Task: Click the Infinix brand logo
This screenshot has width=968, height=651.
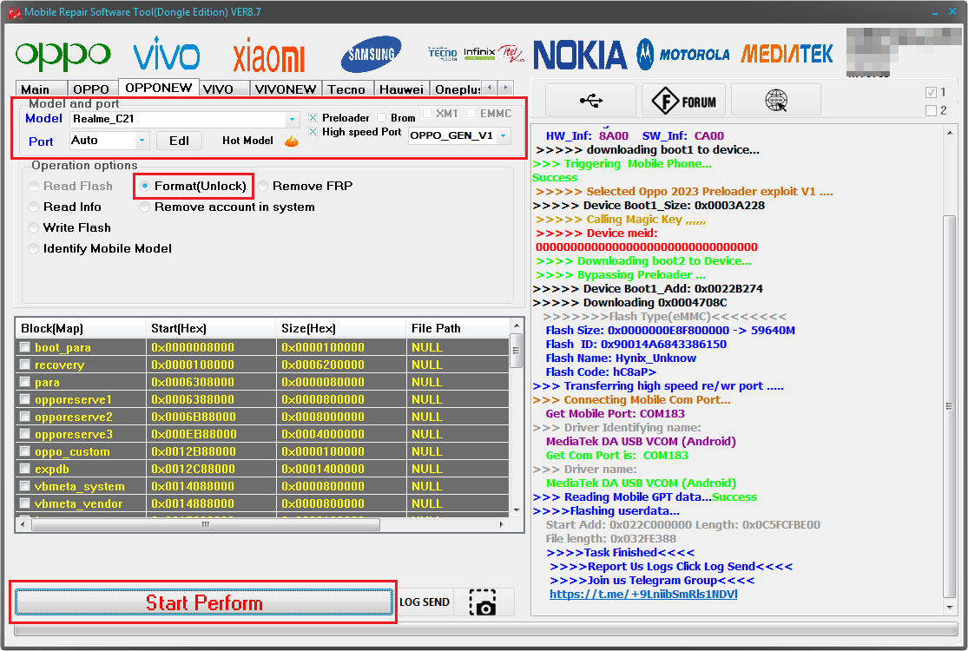Action: 480,53
